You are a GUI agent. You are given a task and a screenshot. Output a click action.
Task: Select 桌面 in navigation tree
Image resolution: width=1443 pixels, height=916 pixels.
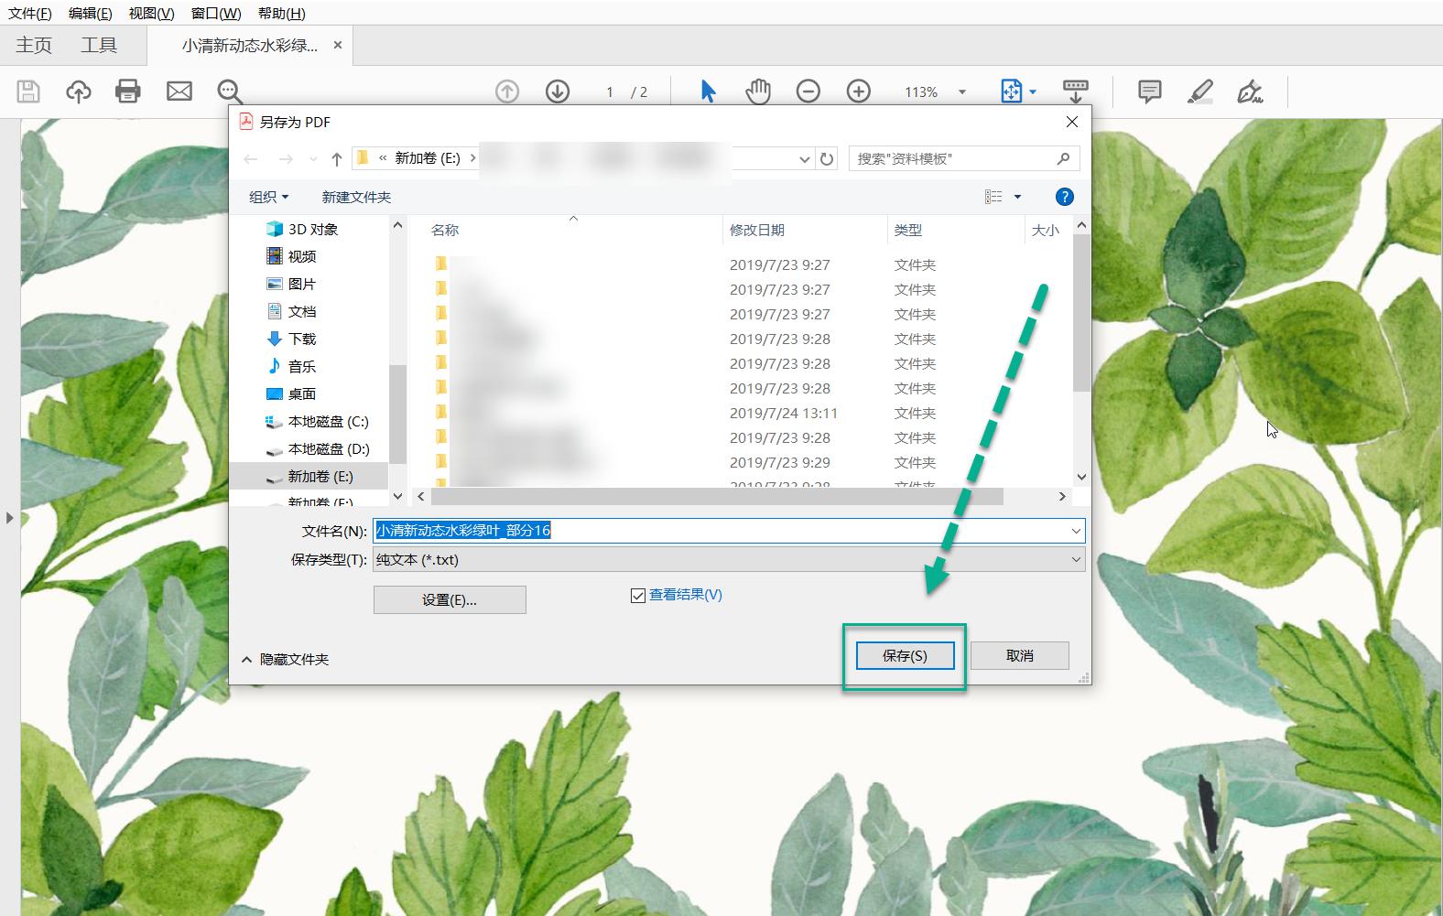(291, 393)
